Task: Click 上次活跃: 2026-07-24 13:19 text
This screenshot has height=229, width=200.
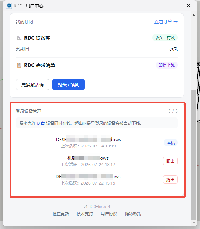Action: click(88, 146)
